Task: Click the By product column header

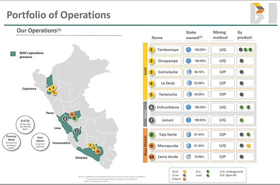Action: click(x=244, y=35)
